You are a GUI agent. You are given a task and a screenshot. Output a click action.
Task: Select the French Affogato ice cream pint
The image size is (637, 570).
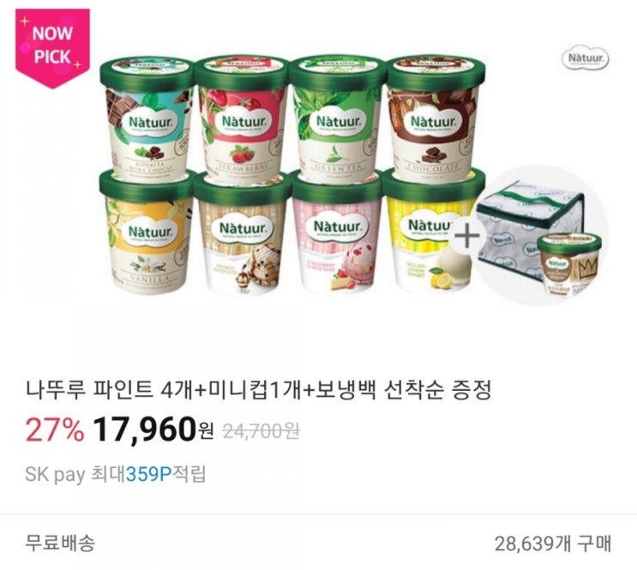[x=243, y=233]
